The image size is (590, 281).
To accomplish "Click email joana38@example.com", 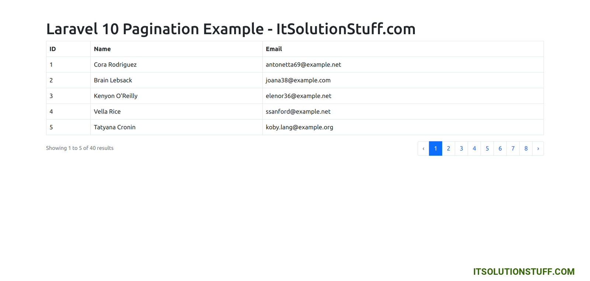I will (x=298, y=80).
